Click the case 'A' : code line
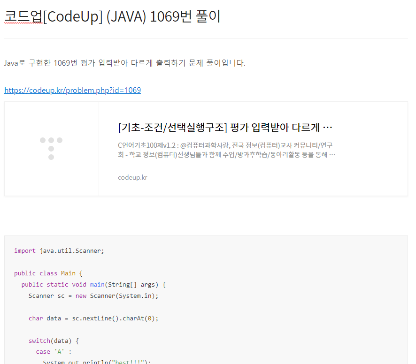 tap(54, 352)
